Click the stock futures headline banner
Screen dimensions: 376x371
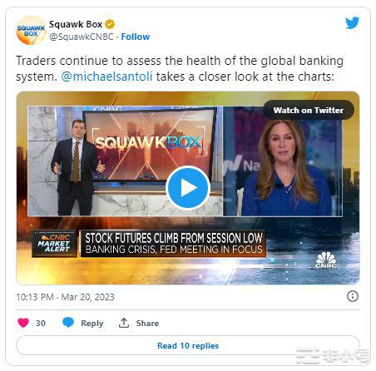click(174, 244)
